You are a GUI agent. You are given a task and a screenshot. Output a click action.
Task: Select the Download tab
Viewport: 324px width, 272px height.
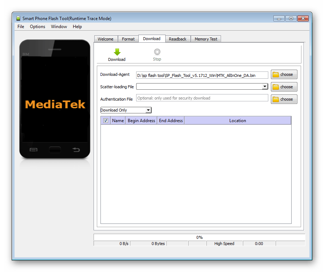(x=152, y=39)
